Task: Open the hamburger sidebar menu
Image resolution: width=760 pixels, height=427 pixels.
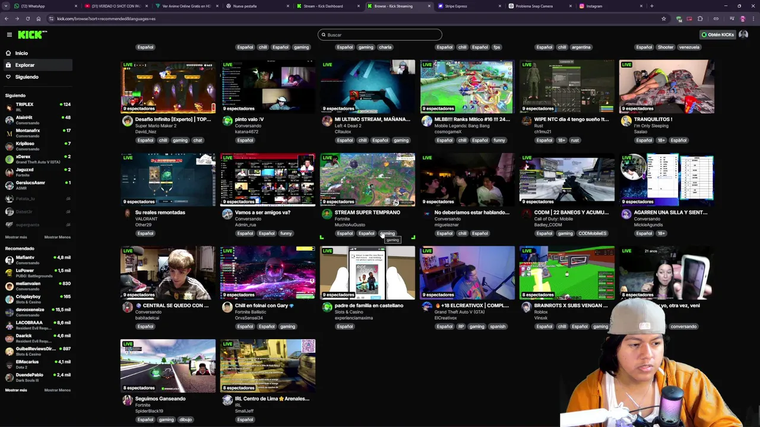Action: click(x=9, y=35)
